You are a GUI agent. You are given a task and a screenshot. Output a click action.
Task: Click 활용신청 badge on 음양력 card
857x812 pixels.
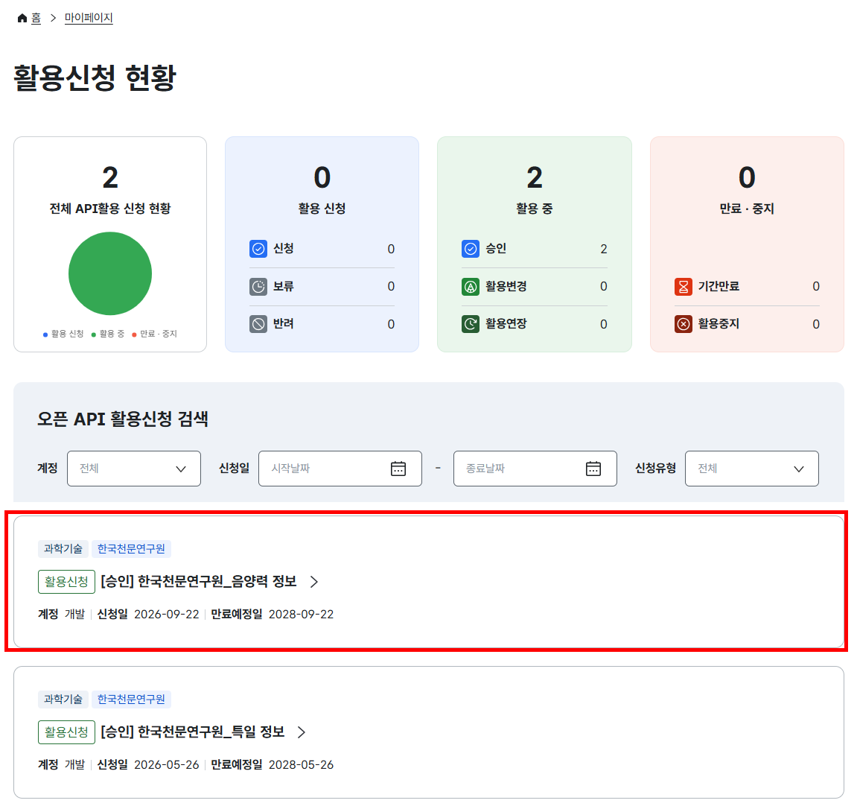click(67, 582)
